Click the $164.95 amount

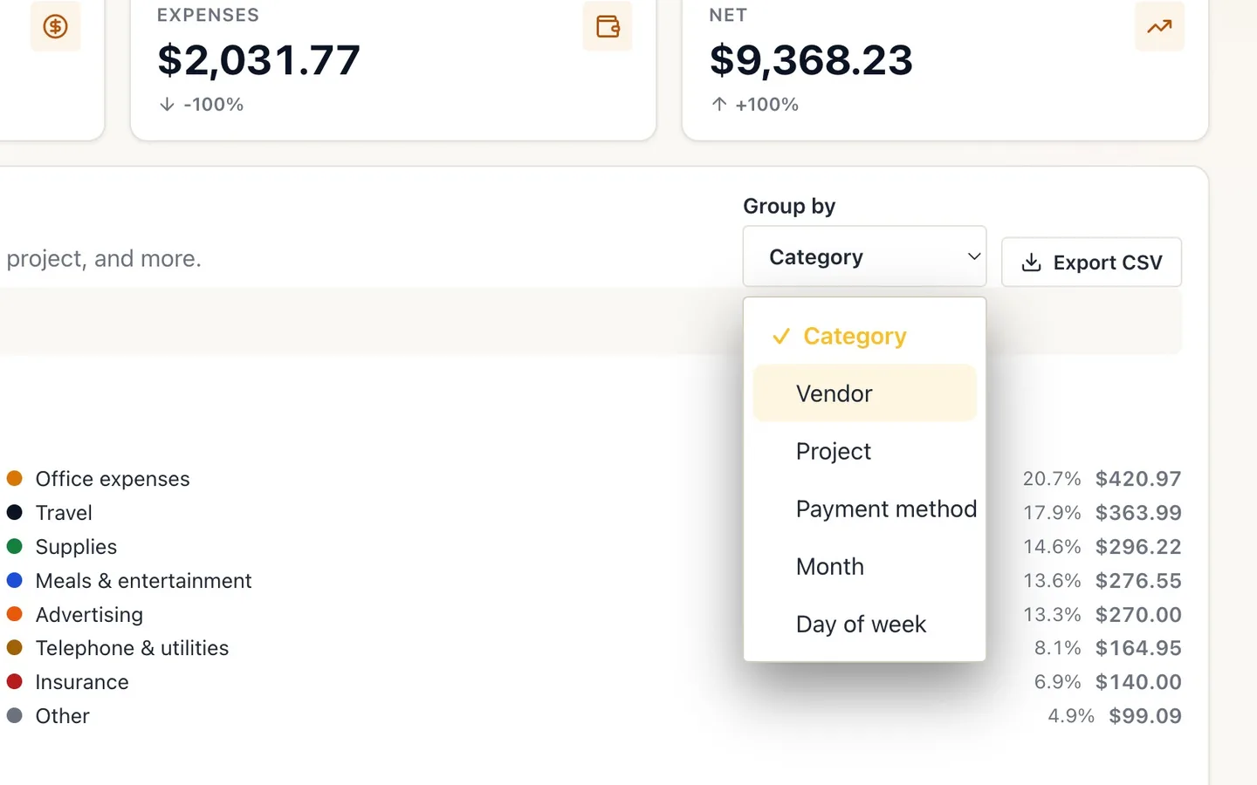1138,648
